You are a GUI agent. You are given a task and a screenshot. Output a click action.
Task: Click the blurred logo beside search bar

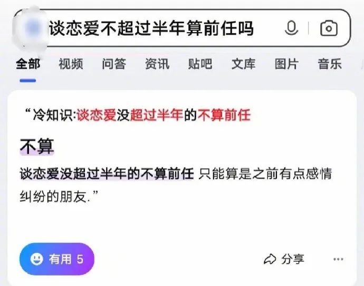(x=31, y=28)
